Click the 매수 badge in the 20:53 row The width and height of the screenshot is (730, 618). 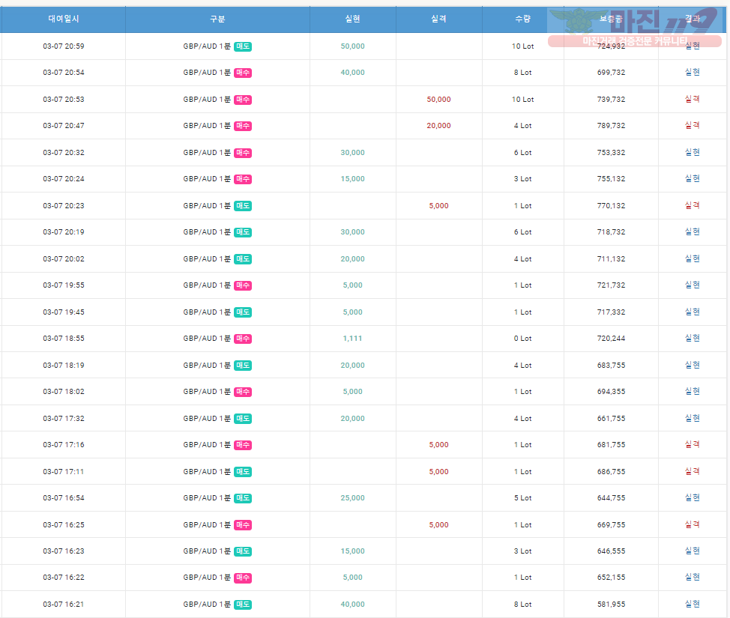[243, 100]
